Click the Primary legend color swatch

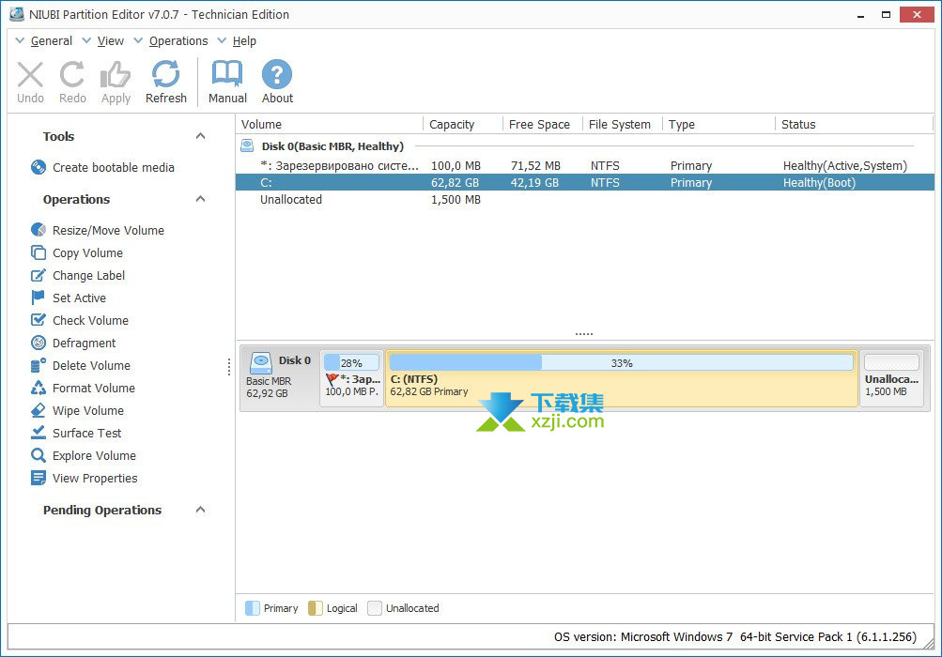(x=253, y=608)
